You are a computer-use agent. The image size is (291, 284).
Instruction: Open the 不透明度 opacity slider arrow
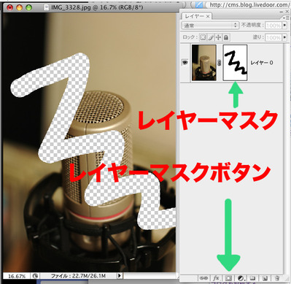click(284, 26)
